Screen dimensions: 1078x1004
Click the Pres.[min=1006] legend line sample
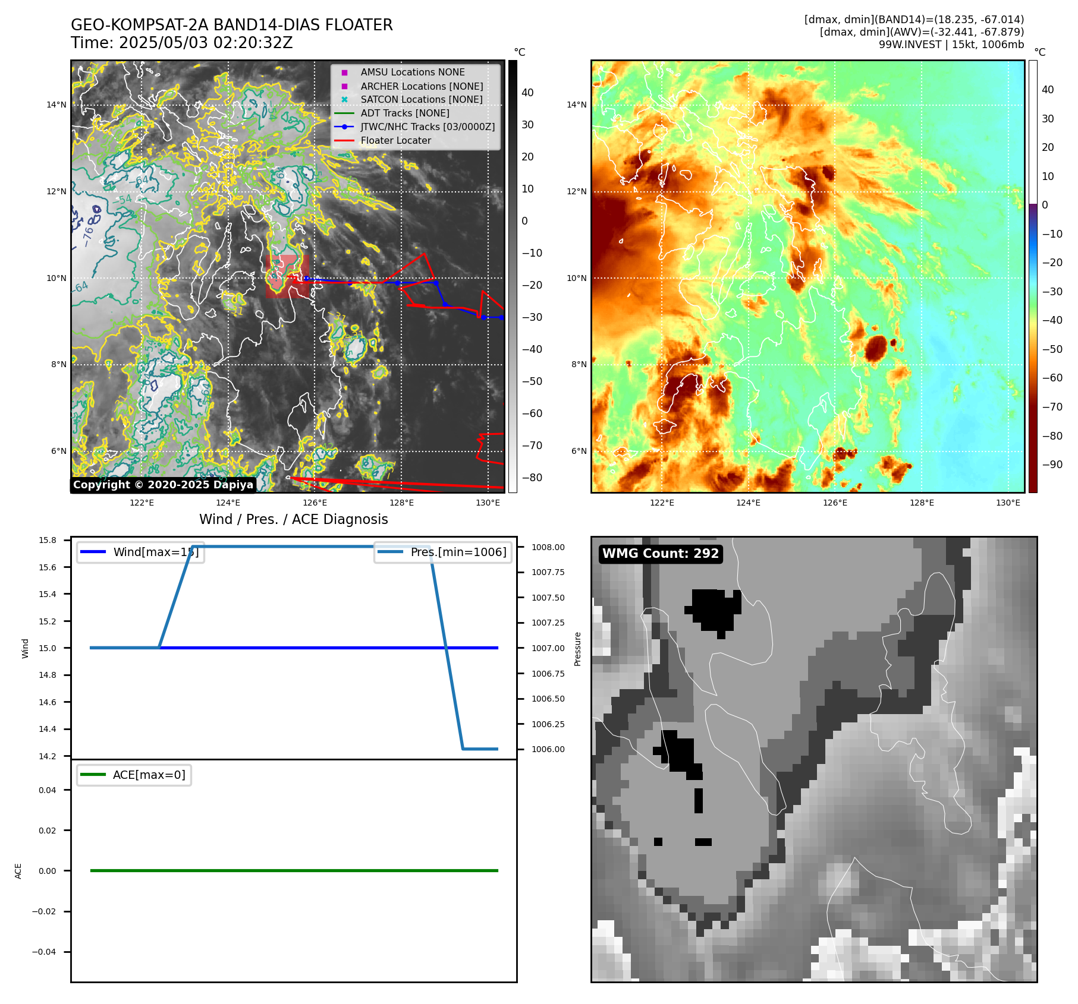pyautogui.click(x=390, y=552)
